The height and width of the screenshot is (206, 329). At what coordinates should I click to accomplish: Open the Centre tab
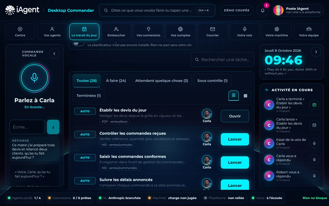click(x=20, y=32)
